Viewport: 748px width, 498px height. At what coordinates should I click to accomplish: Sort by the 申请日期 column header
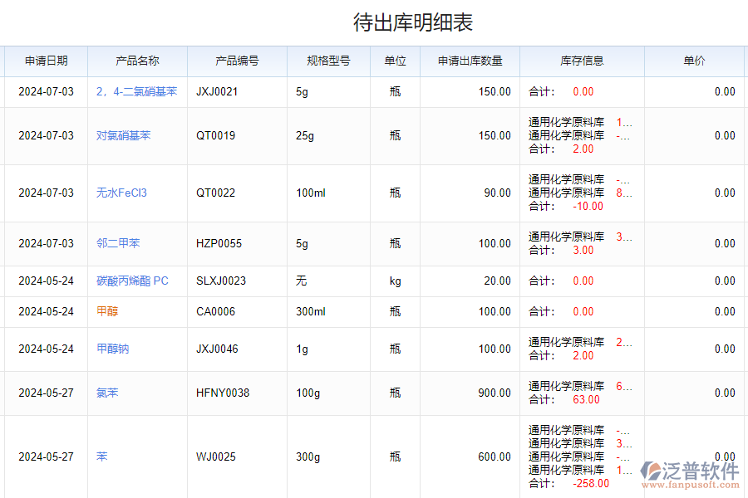coord(46,61)
